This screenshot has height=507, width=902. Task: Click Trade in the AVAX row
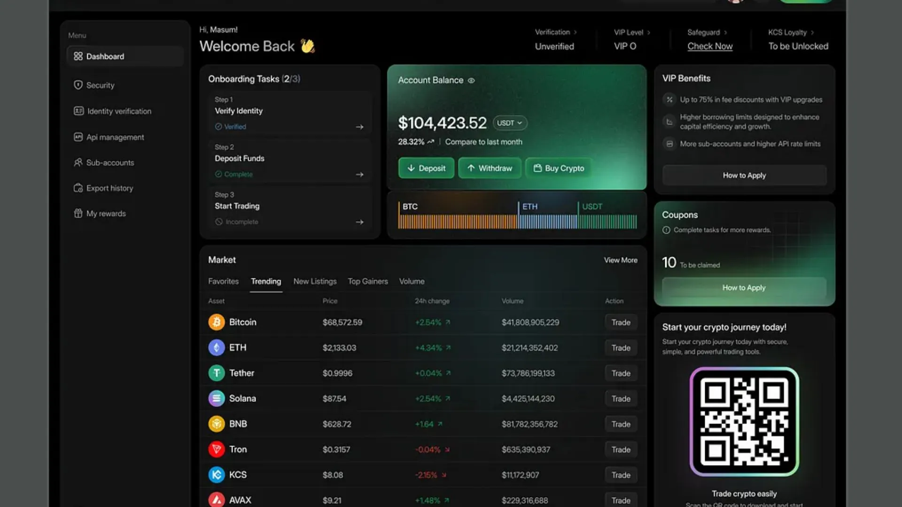click(x=621, y=500)
